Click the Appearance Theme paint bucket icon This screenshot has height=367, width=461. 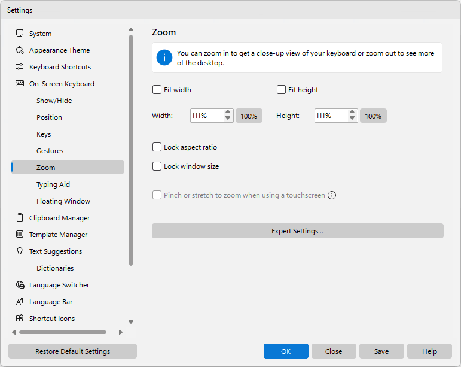click(20, 50)
